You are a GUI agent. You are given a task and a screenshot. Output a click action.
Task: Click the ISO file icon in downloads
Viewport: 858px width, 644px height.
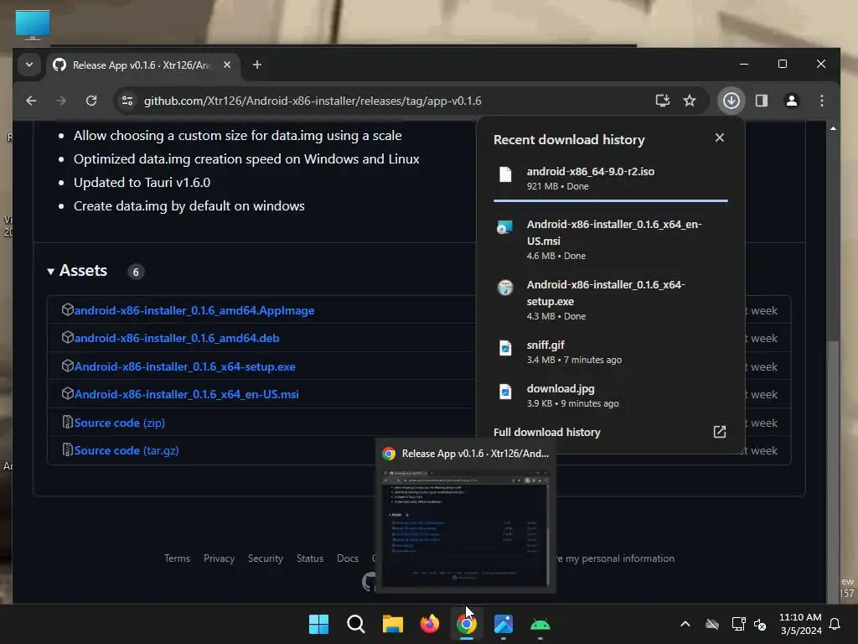coord(505,174)
